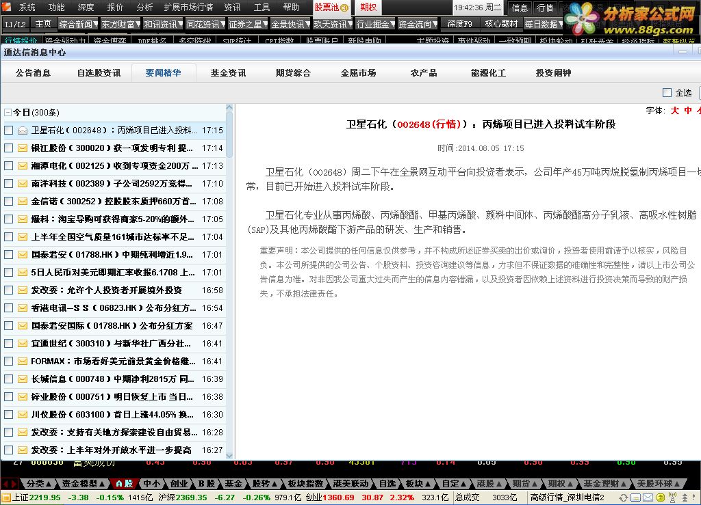Collapse the 今日(300条) group
The width and height of the screenshot is (701, 505).
tap(8, 113)
